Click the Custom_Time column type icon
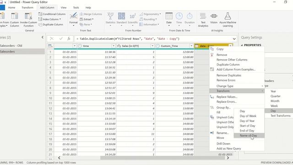This screenshot has height=165, width=293. pyautogui.click(x=157, y=46)
